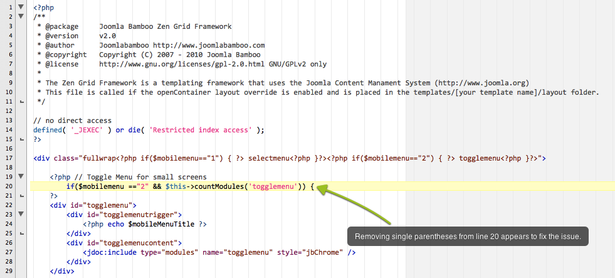
Task: Click countModules on line 20
Action: click(x=219, y=187)
